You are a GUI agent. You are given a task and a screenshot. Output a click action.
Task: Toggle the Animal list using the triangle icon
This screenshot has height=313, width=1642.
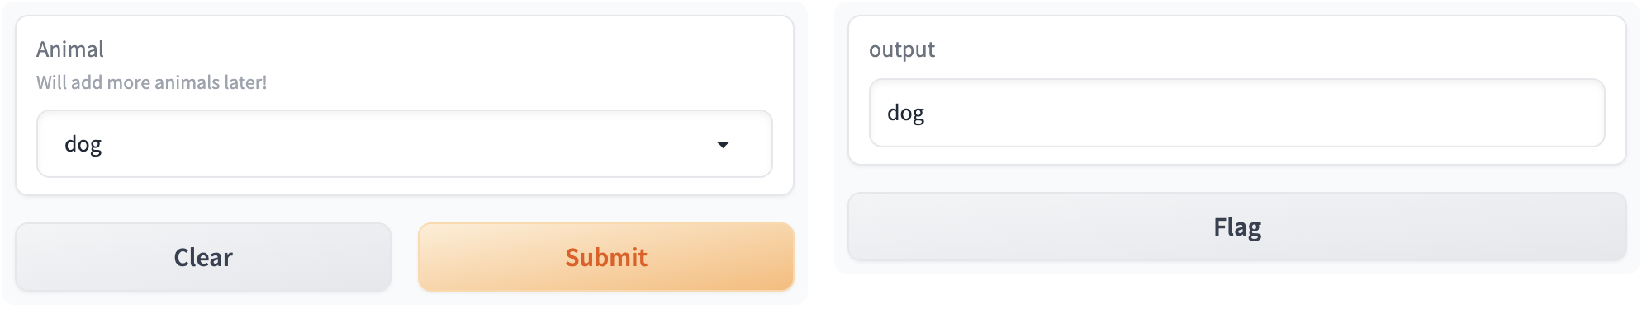click(x=723, y=145)
